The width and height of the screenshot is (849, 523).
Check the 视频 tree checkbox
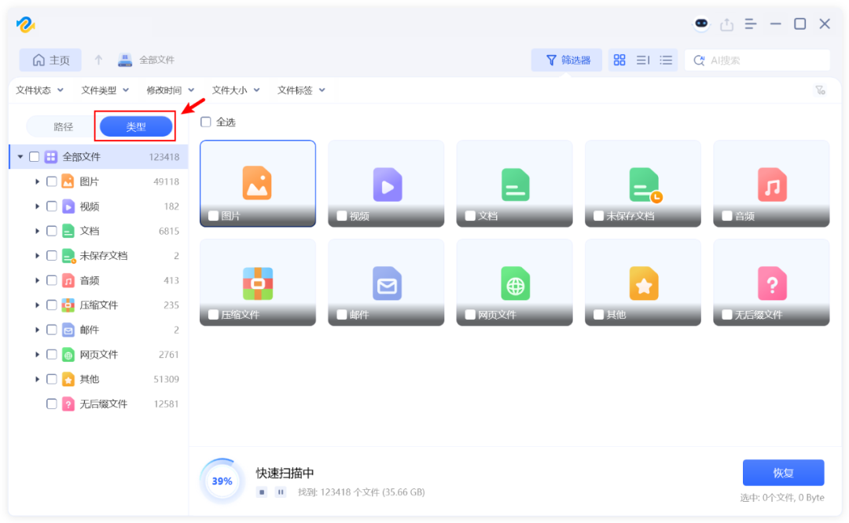51,206
